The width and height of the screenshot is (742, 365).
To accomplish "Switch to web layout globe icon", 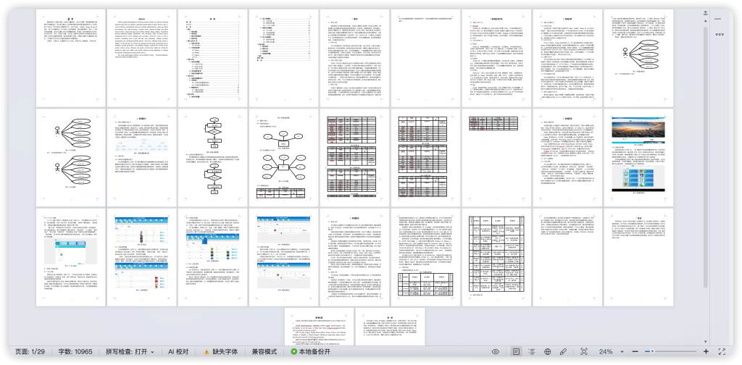I will [548, 352].
